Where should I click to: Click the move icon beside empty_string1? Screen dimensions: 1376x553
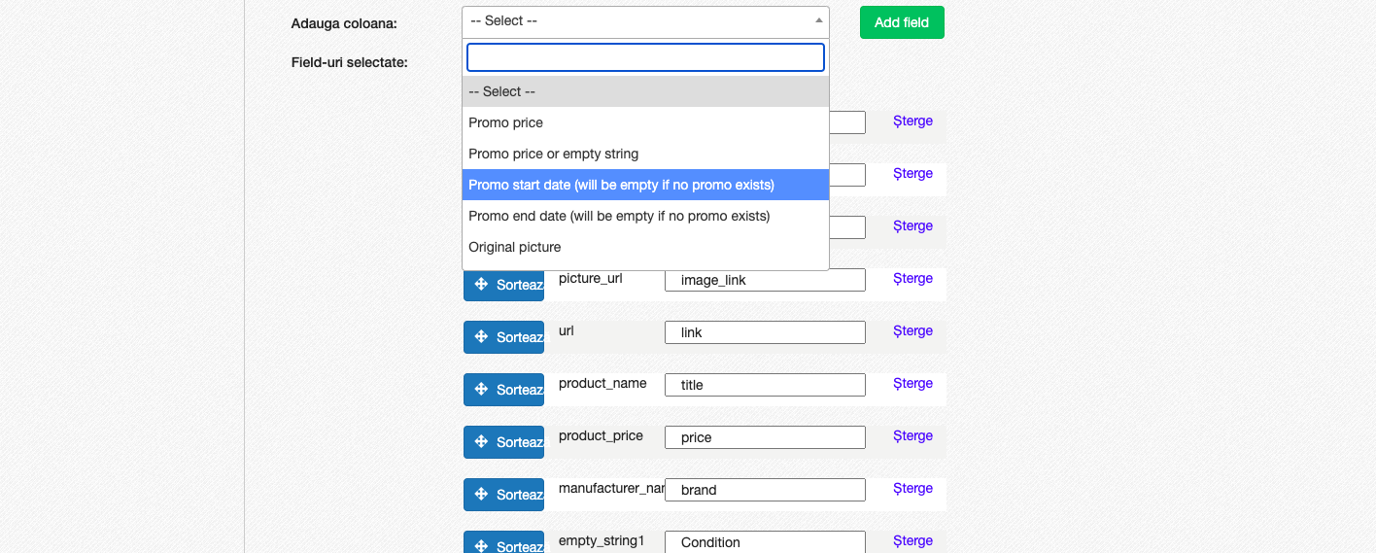coord(481,546)
